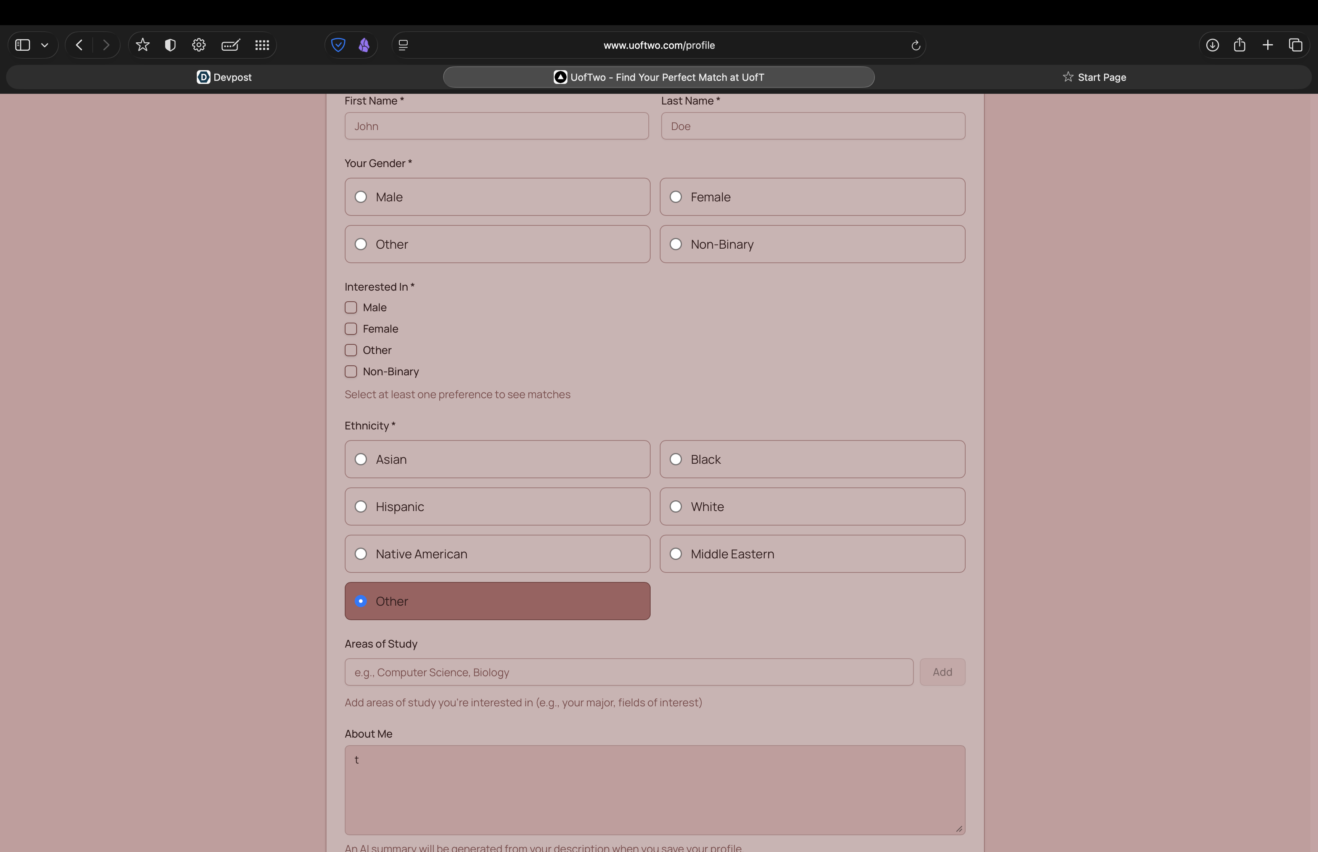Screen dimensions: 1318x852
Task: Open the settings gear icon
Action: click(x=199, y=45)
